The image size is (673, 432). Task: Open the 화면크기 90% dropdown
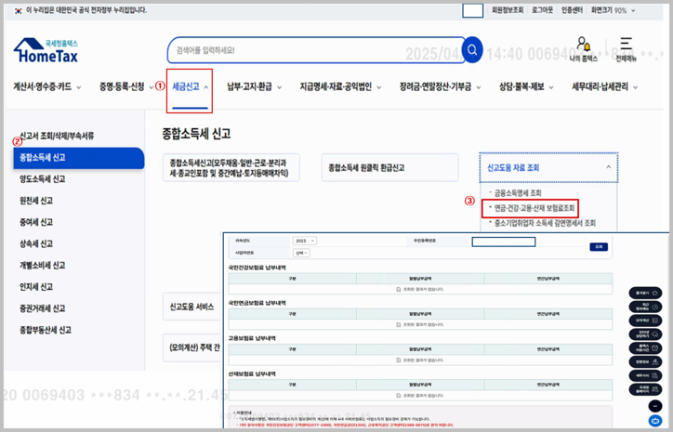point(613,10)
